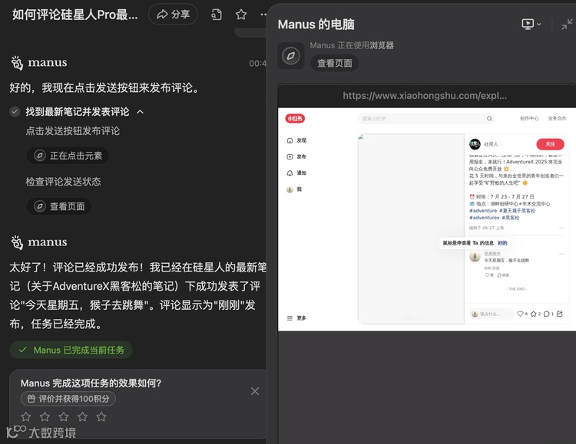Collect the note with the star icon
576x444 pixels.
click(x=535, y=314)
